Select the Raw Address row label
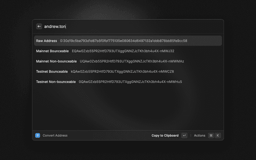The width and height of the screenshot is (256, 160). tap(46, 41)
